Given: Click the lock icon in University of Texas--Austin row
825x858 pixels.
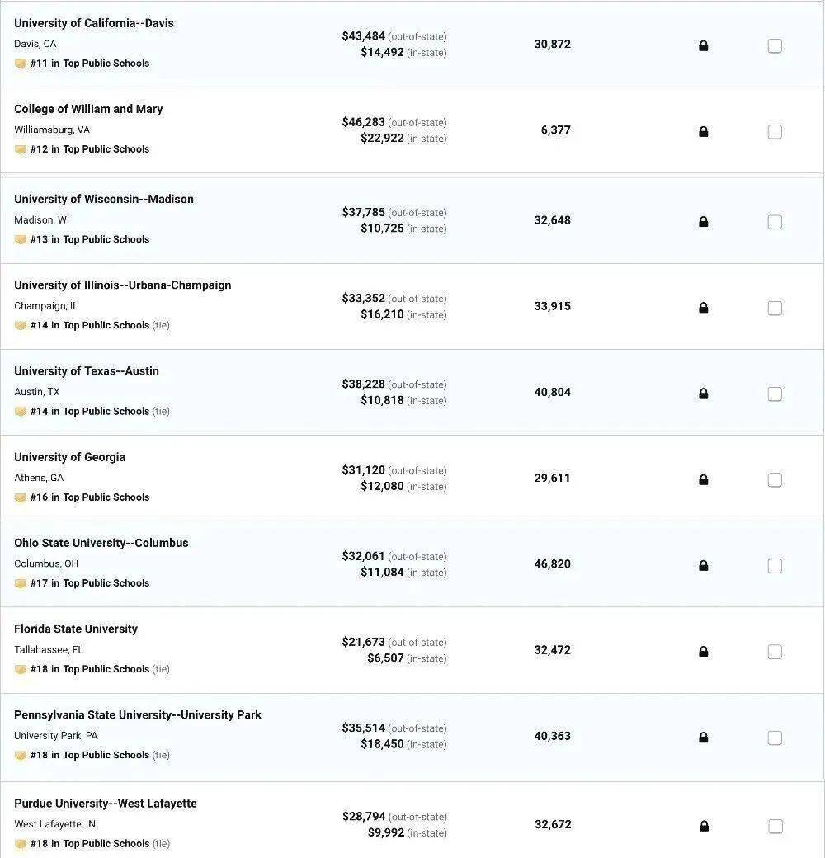Looking at the screenshot, I should tap(703, 394).
